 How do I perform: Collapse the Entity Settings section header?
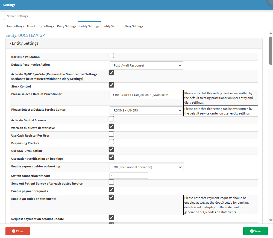pos(24,43)
